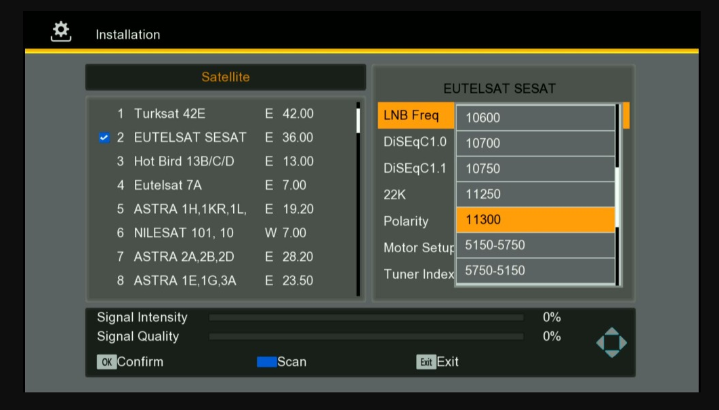Pick the 5150-5750 frequency option
The image size is (719, 410).
[535, 245]
